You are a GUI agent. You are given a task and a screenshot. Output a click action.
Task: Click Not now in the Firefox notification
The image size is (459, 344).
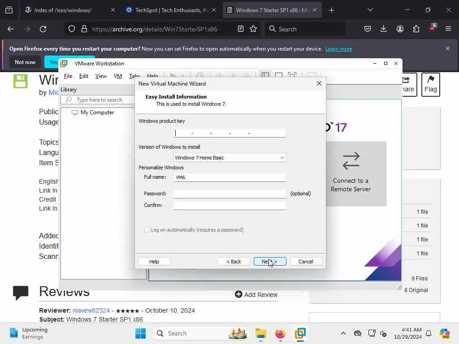pyautogui.click(x=25, y=62)
